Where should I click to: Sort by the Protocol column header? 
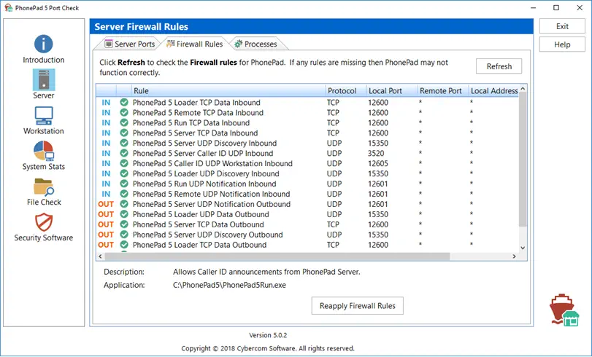[345, 91]
